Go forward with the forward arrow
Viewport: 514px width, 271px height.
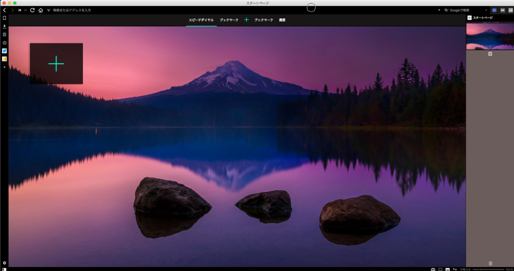click(13, 10)
